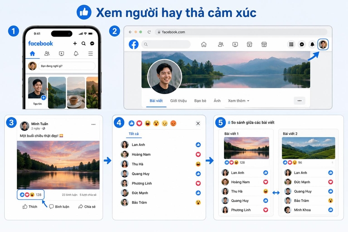The width and height of the screenshot is (348, 232).
Task: Select the Home tab on phone Facebook
Action: click(x=32, y=54)
